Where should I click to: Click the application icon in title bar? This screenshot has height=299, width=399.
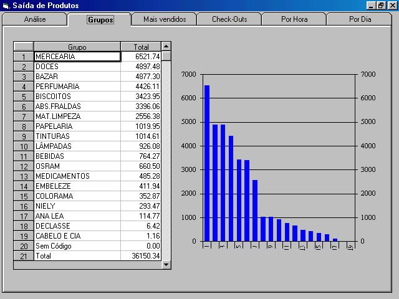pyautogui.click(x=6, y=6)
